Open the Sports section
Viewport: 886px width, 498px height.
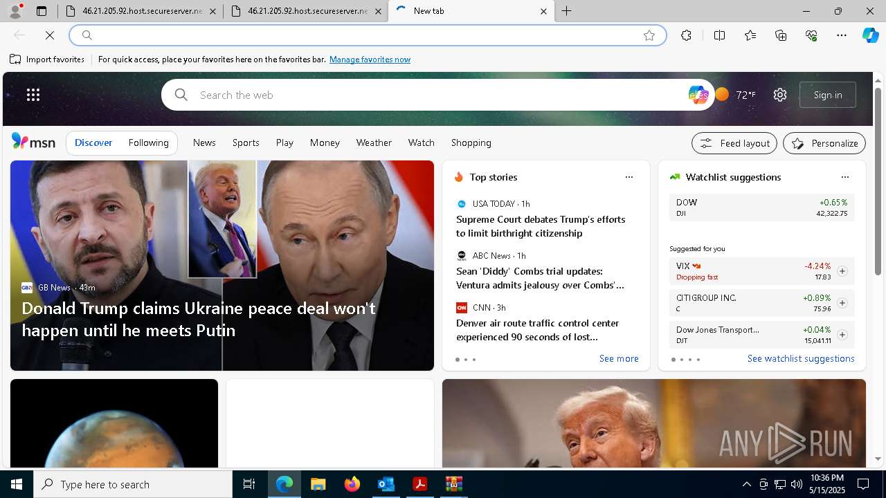click(246, 142)
